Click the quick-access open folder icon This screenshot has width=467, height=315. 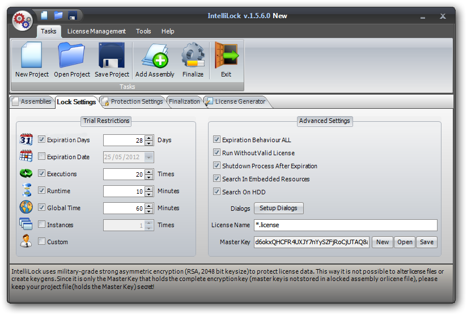(x=58, y=15)
